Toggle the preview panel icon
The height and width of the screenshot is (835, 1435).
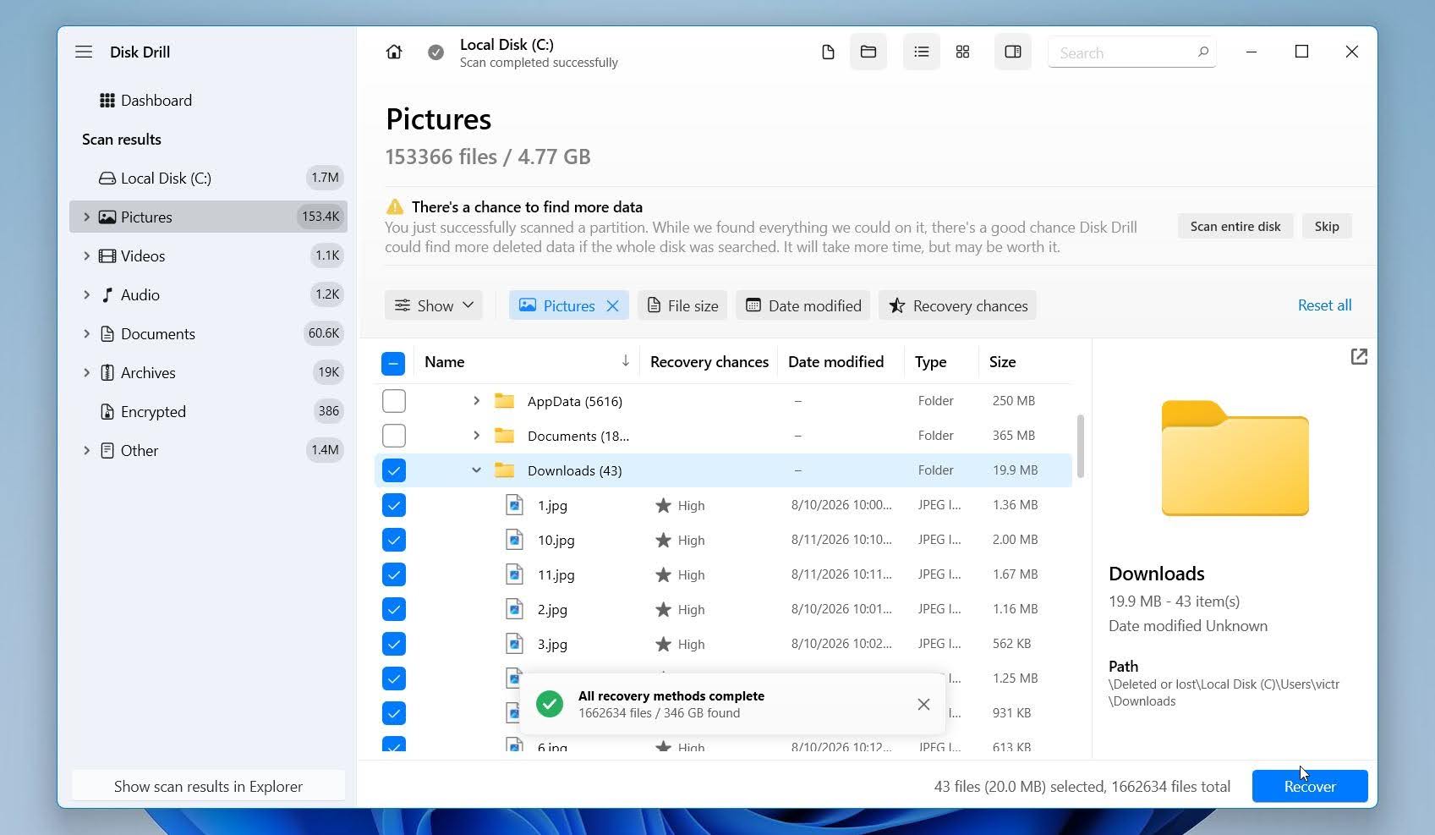(1013, 52)
